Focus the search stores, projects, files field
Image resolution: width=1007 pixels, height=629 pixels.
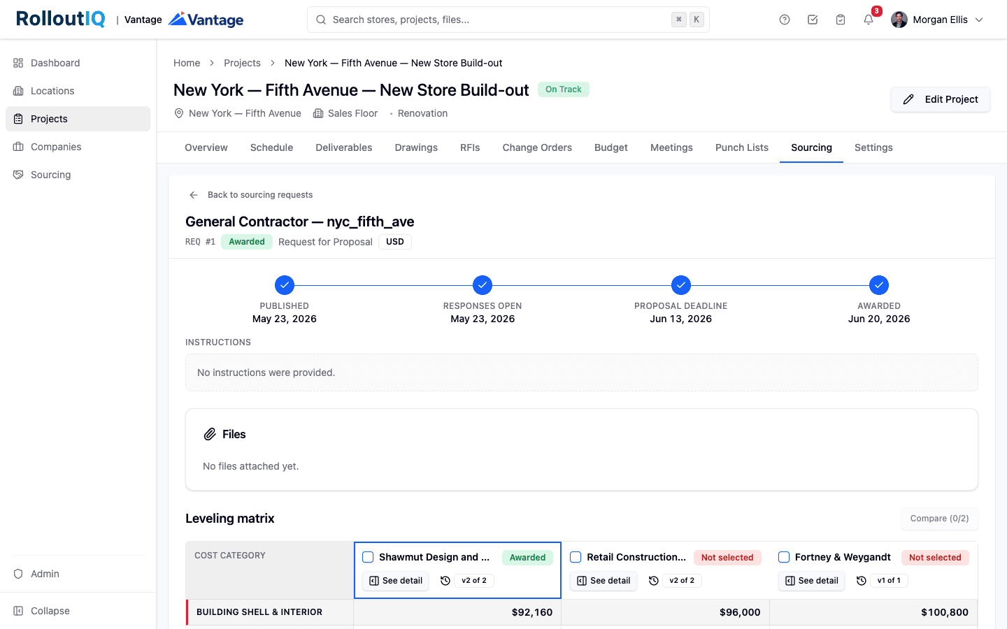click(x=508, y=20)
